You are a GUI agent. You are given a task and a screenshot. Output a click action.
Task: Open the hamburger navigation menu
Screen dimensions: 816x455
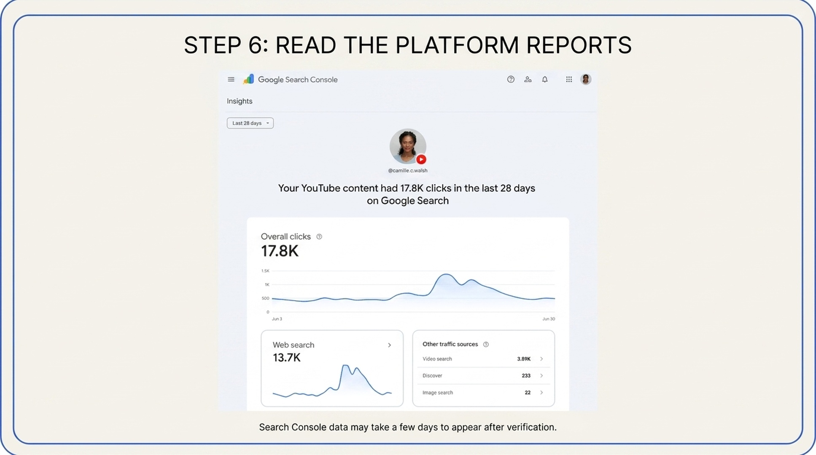(x=231, y=79)
